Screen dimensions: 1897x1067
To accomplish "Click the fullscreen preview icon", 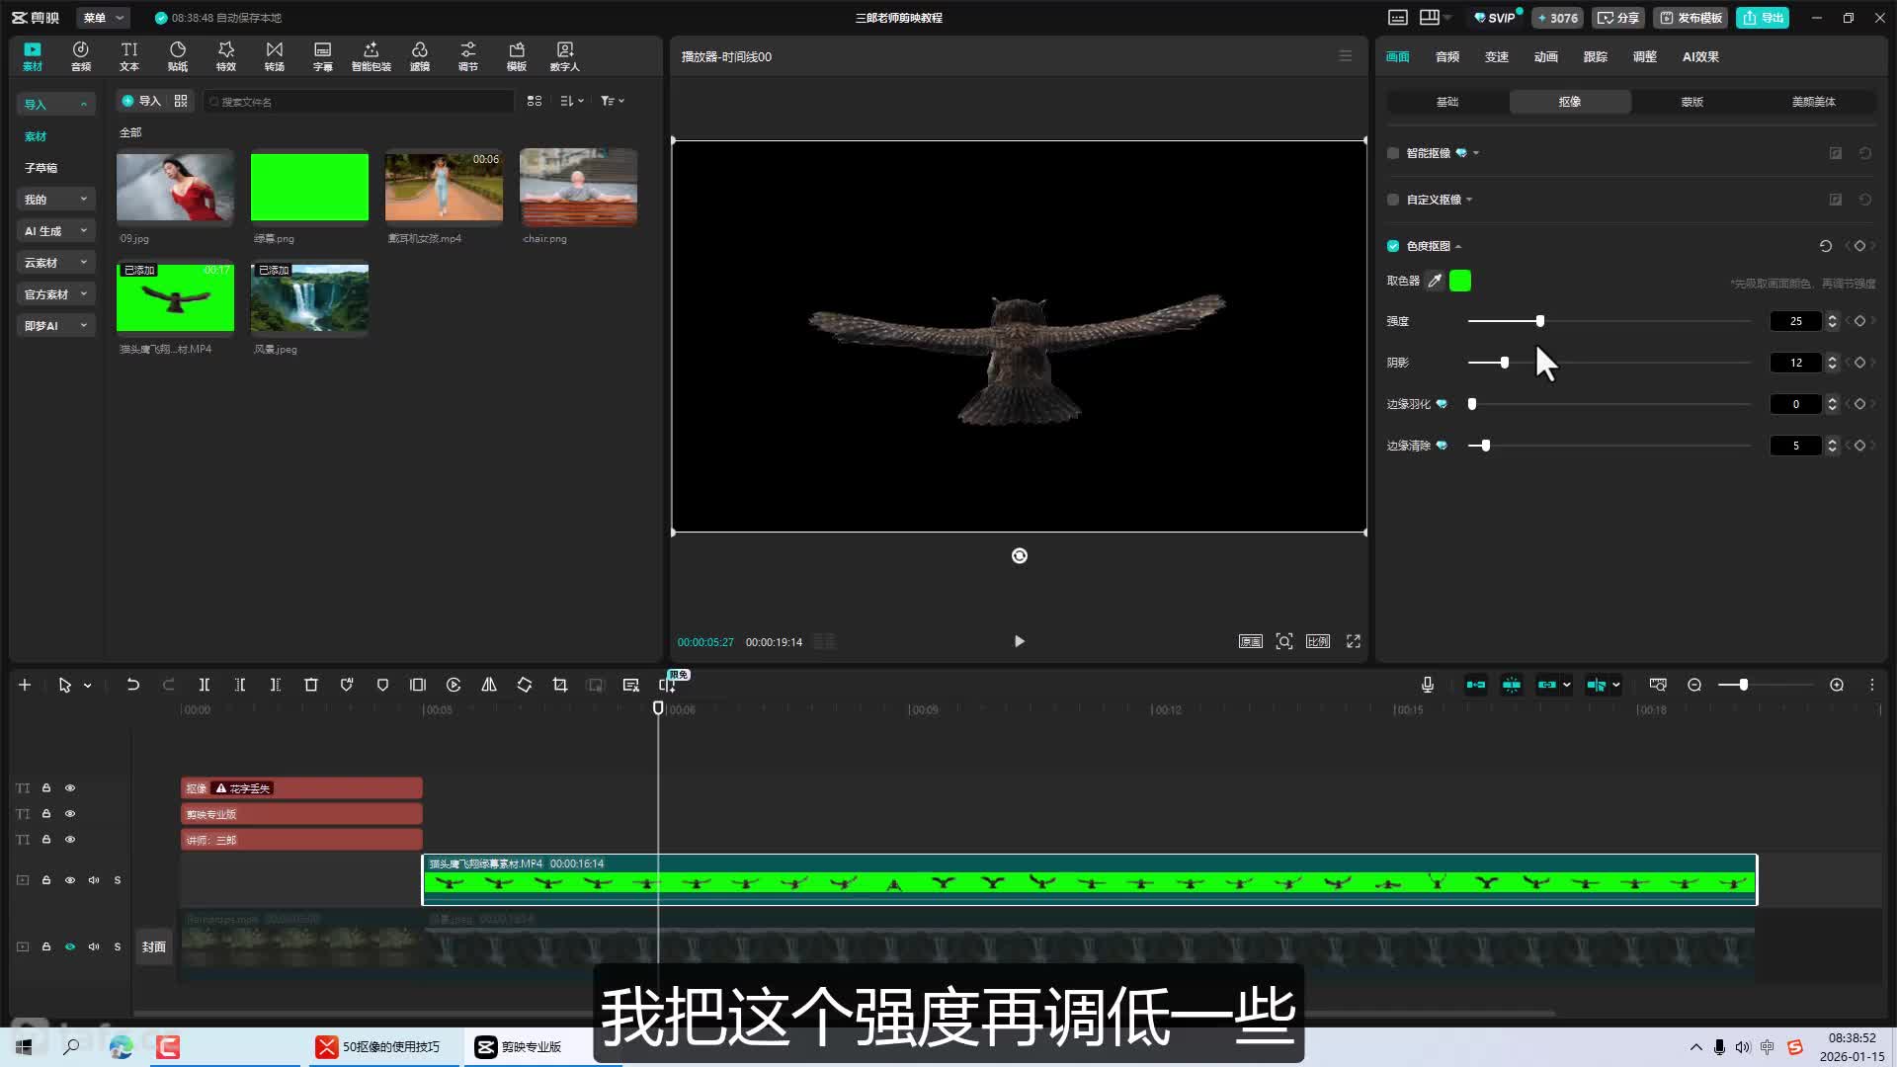I will click(x=1354, y=641).
